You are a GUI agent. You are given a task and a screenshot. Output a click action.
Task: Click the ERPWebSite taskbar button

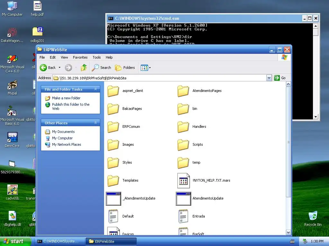(x=111, y=242)
